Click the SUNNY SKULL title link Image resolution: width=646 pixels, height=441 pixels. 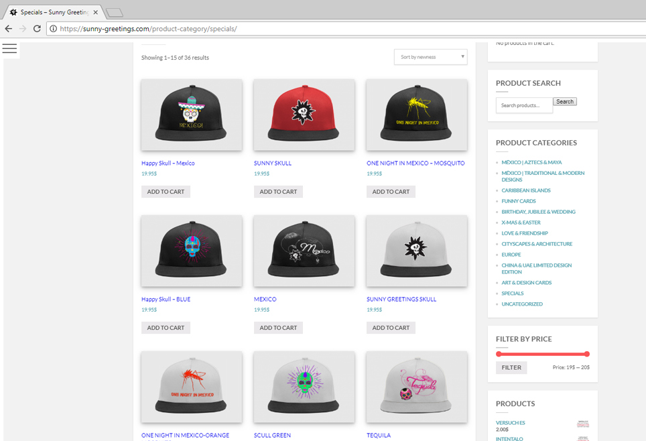tap(273, 164)
